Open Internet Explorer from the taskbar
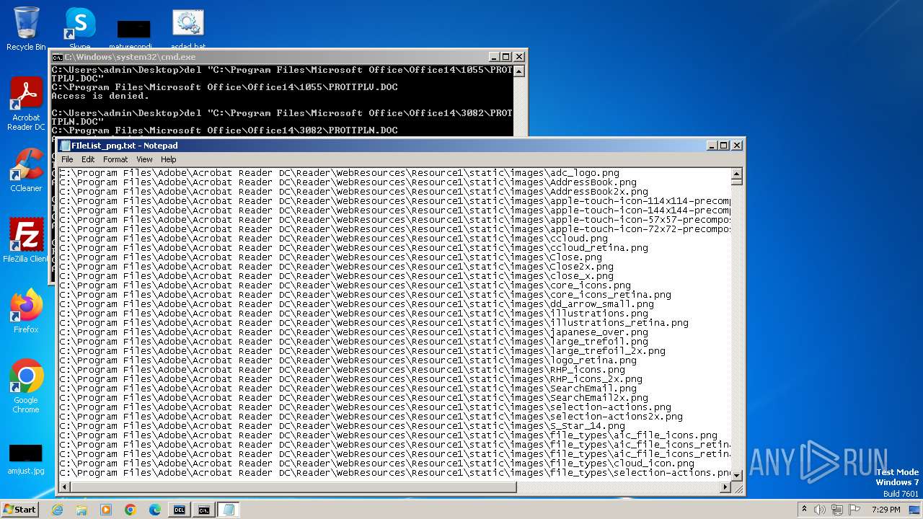923x519 pixels. [58, 510]
